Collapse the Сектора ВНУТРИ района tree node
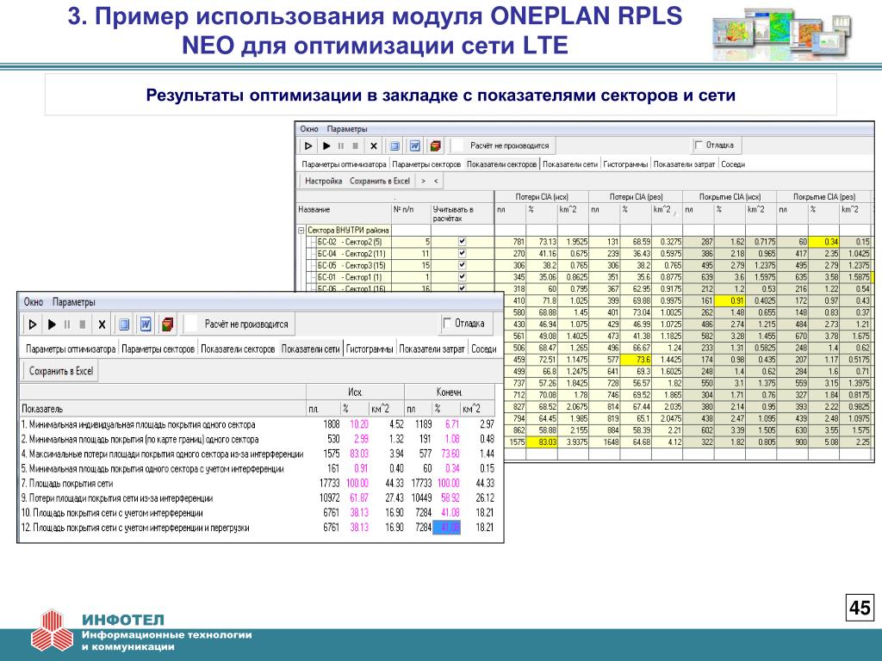Viewport: 882px width, 661px height. coord(301,230)
